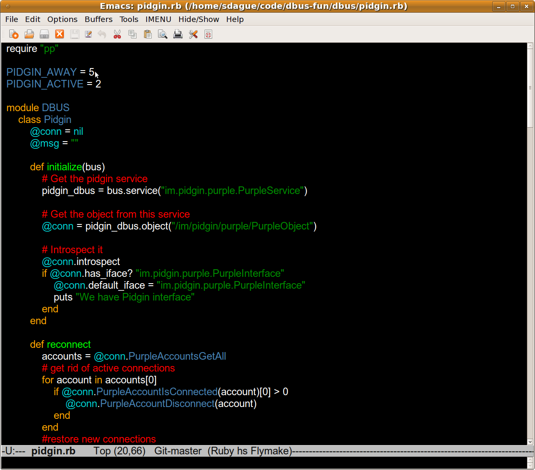
Task: Create a new file from the toolbar
Action: coord(14,34)
